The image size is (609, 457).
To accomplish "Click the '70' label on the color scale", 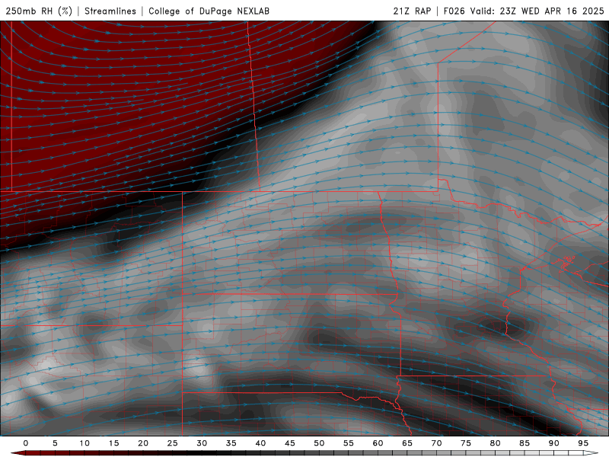I will [436, 443].
